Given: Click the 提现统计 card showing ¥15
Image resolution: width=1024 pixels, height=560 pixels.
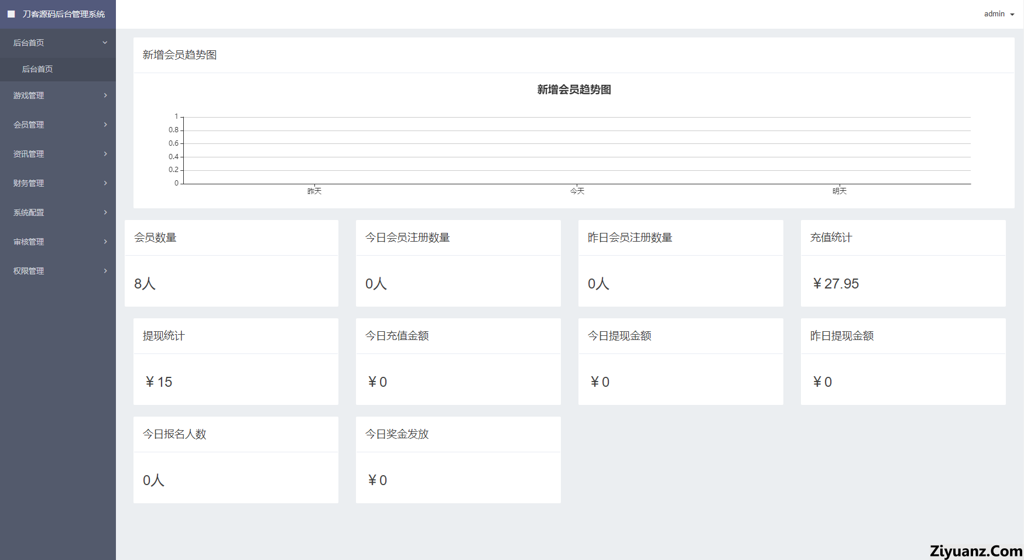Looking at the screenshot, I should click(x=235, y=362).
